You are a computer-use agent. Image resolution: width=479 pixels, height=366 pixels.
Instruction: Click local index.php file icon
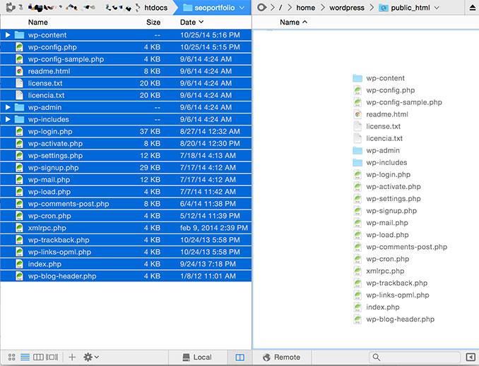click(19, 264)
